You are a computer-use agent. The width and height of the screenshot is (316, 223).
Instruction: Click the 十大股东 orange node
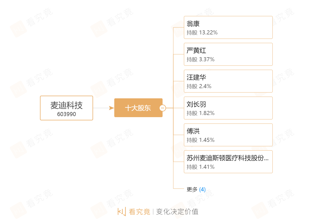(138, 108)
